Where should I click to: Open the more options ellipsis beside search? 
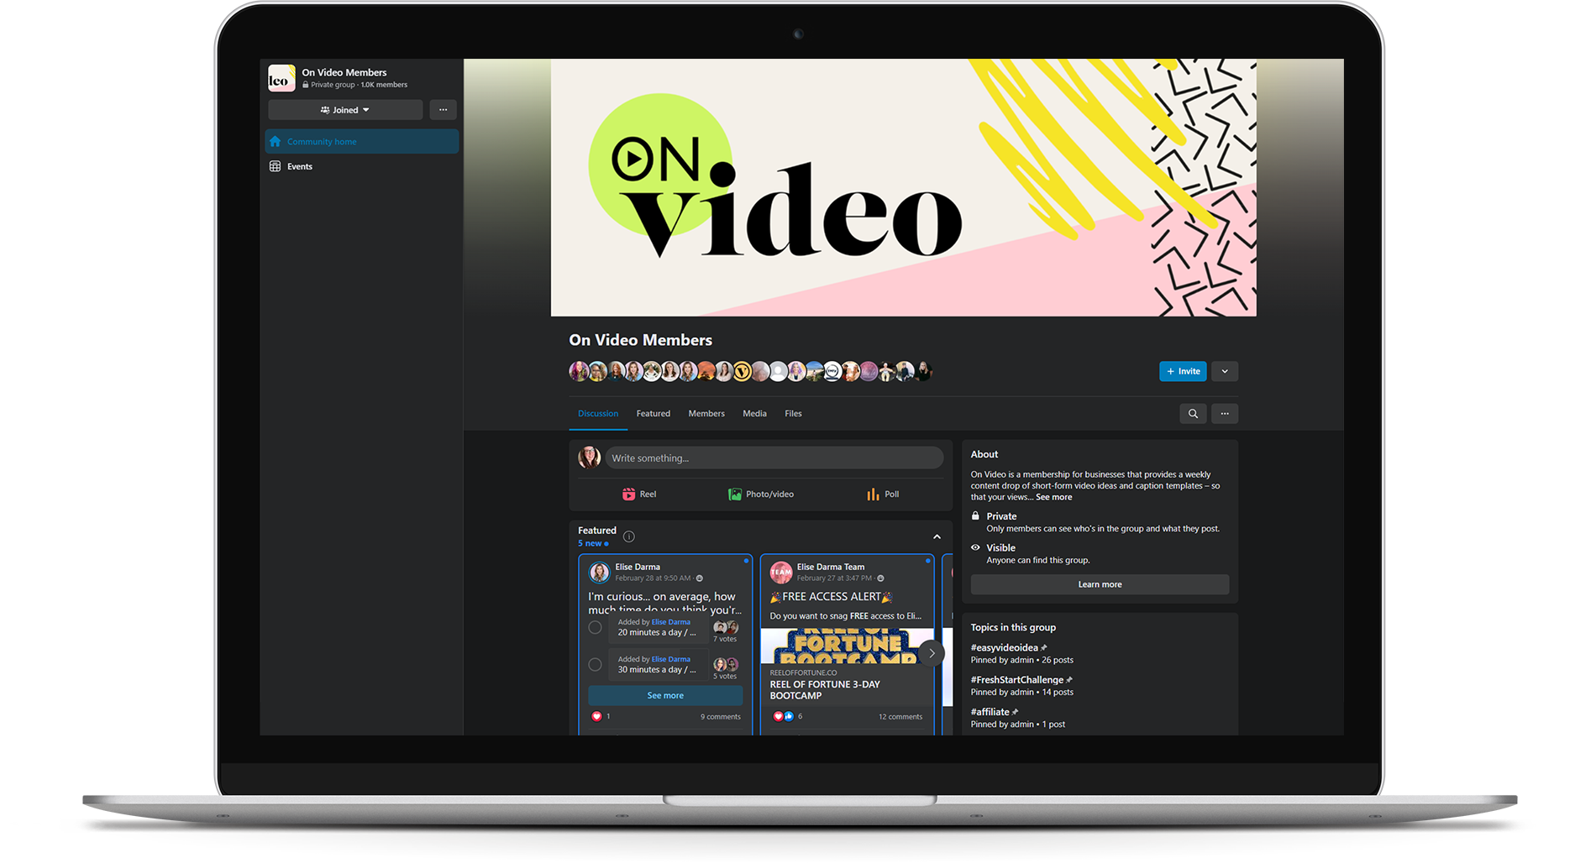pos(1225,413)
